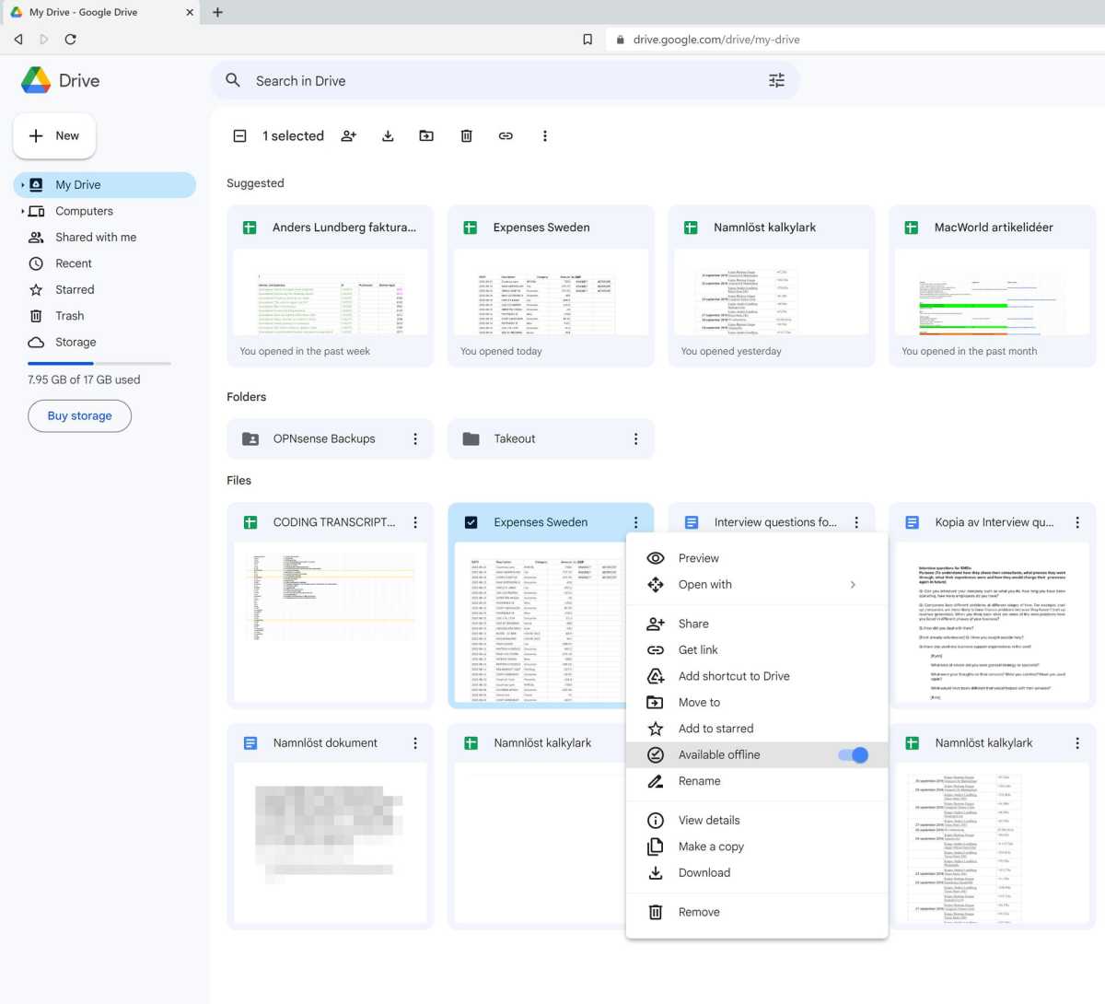Click the Buy storage button

coord(79,416)
